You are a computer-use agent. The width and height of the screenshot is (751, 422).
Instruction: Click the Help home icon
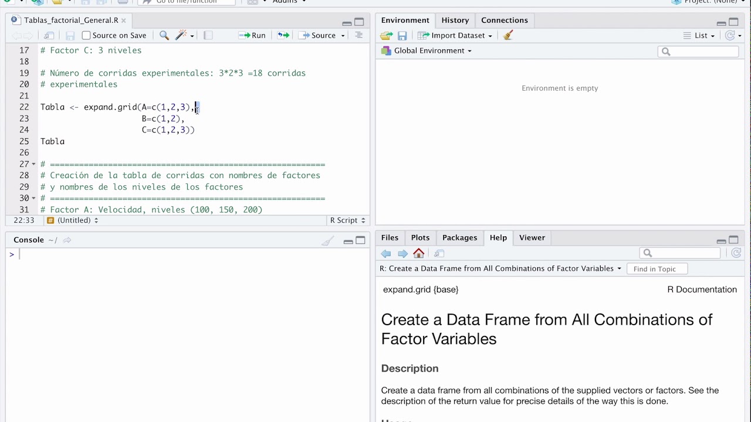coord(418,253)
